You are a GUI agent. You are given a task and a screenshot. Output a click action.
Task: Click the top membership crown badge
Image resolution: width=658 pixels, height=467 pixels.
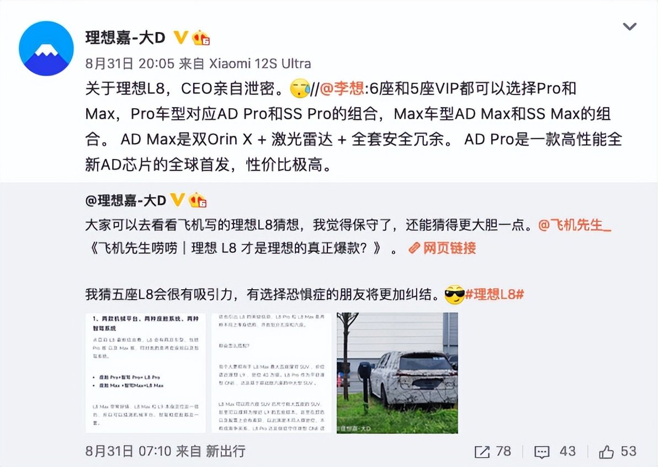click(200, 38)
